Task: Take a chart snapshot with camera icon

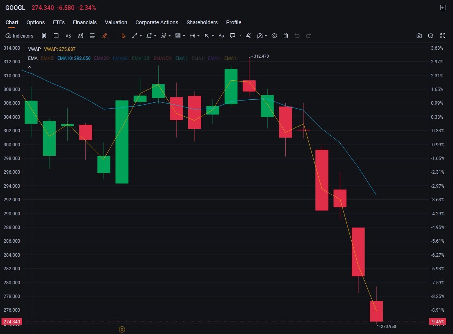Action: coord(419,36)
